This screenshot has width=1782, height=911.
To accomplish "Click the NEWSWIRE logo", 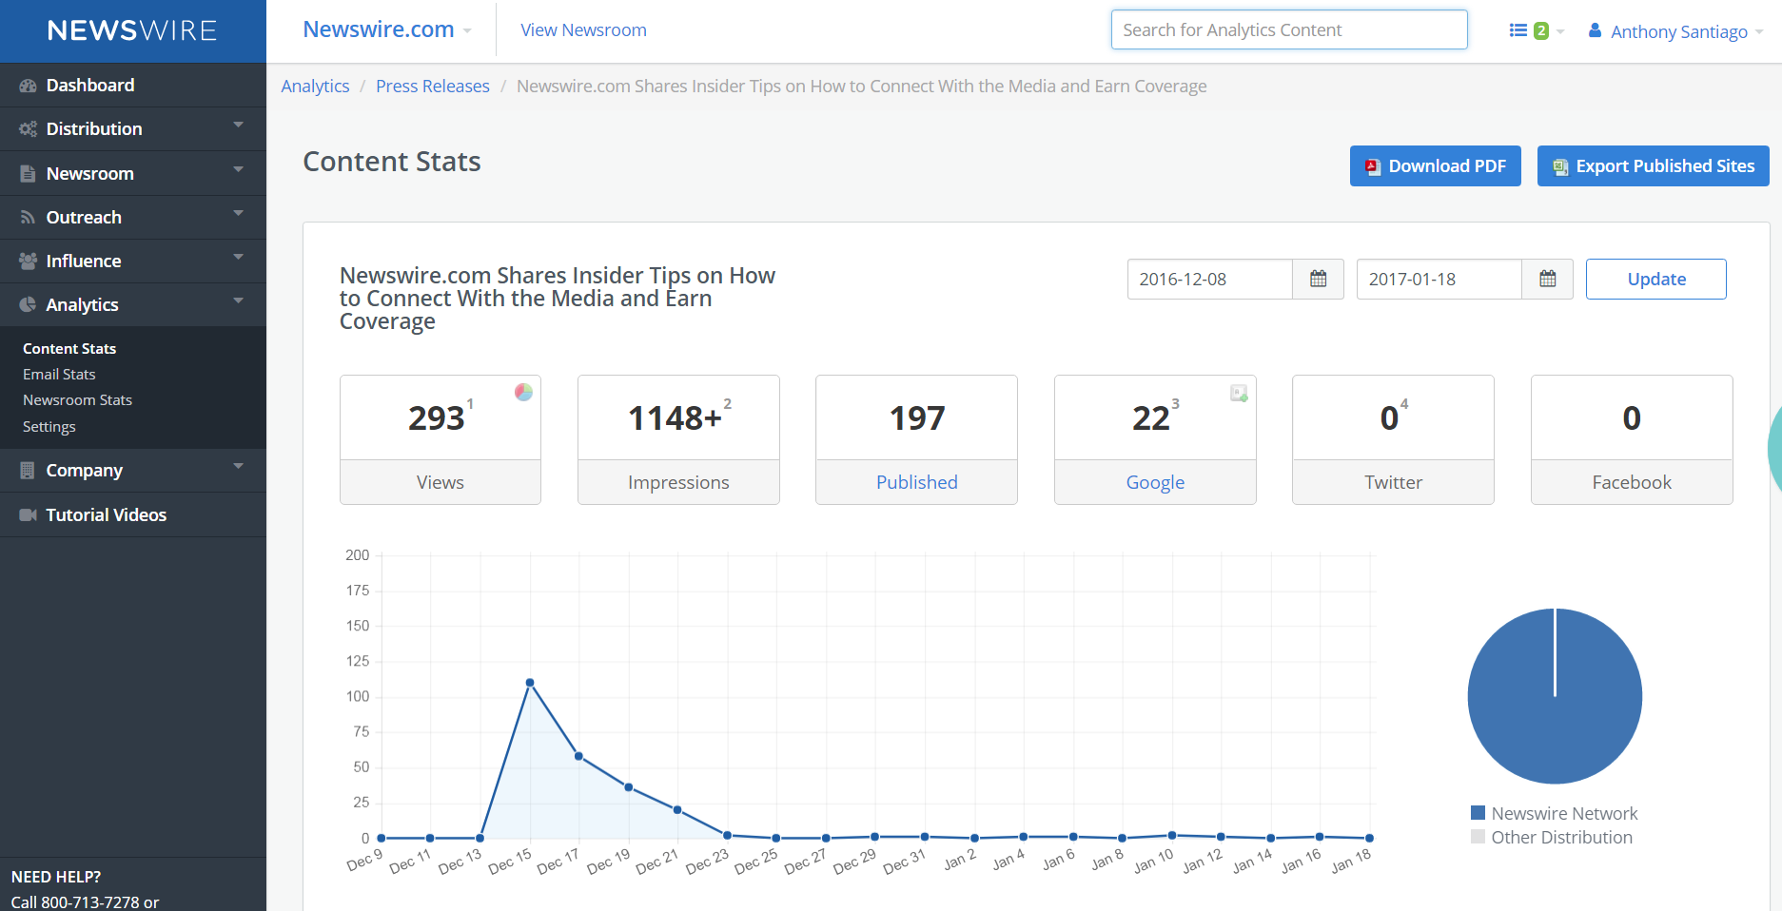I will coord(132,30).
